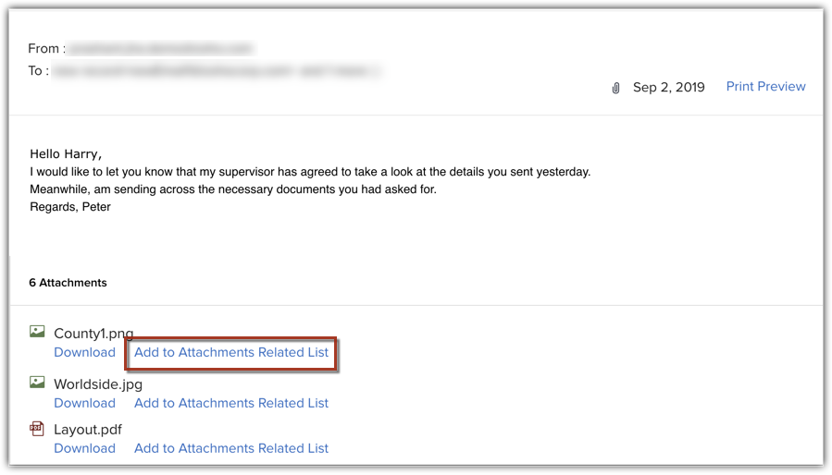Download the County1.png attachment
This screenshot has width=832, height=475.
coord(84,352)
